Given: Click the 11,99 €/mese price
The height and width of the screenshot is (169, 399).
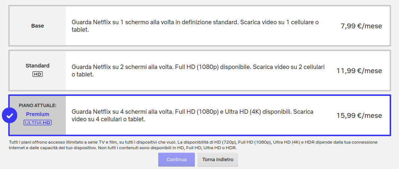Looking at the screenshot, I should [359, 71].
